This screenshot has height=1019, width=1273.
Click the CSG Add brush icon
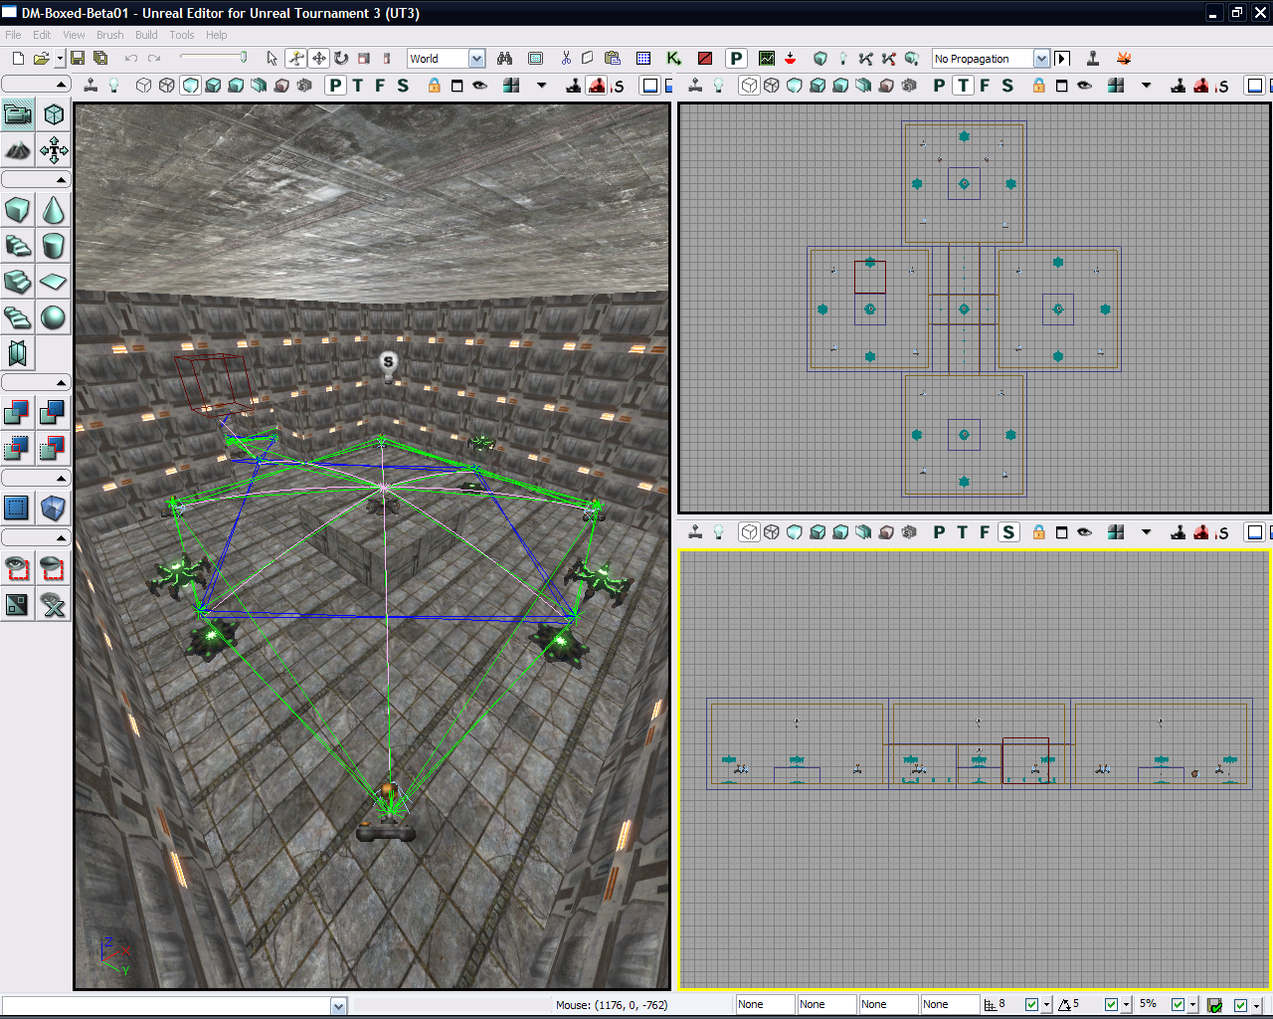coord(16,413)
